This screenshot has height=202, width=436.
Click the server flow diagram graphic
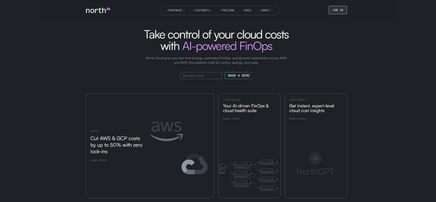pyautogui.click(x=249, y=174)
